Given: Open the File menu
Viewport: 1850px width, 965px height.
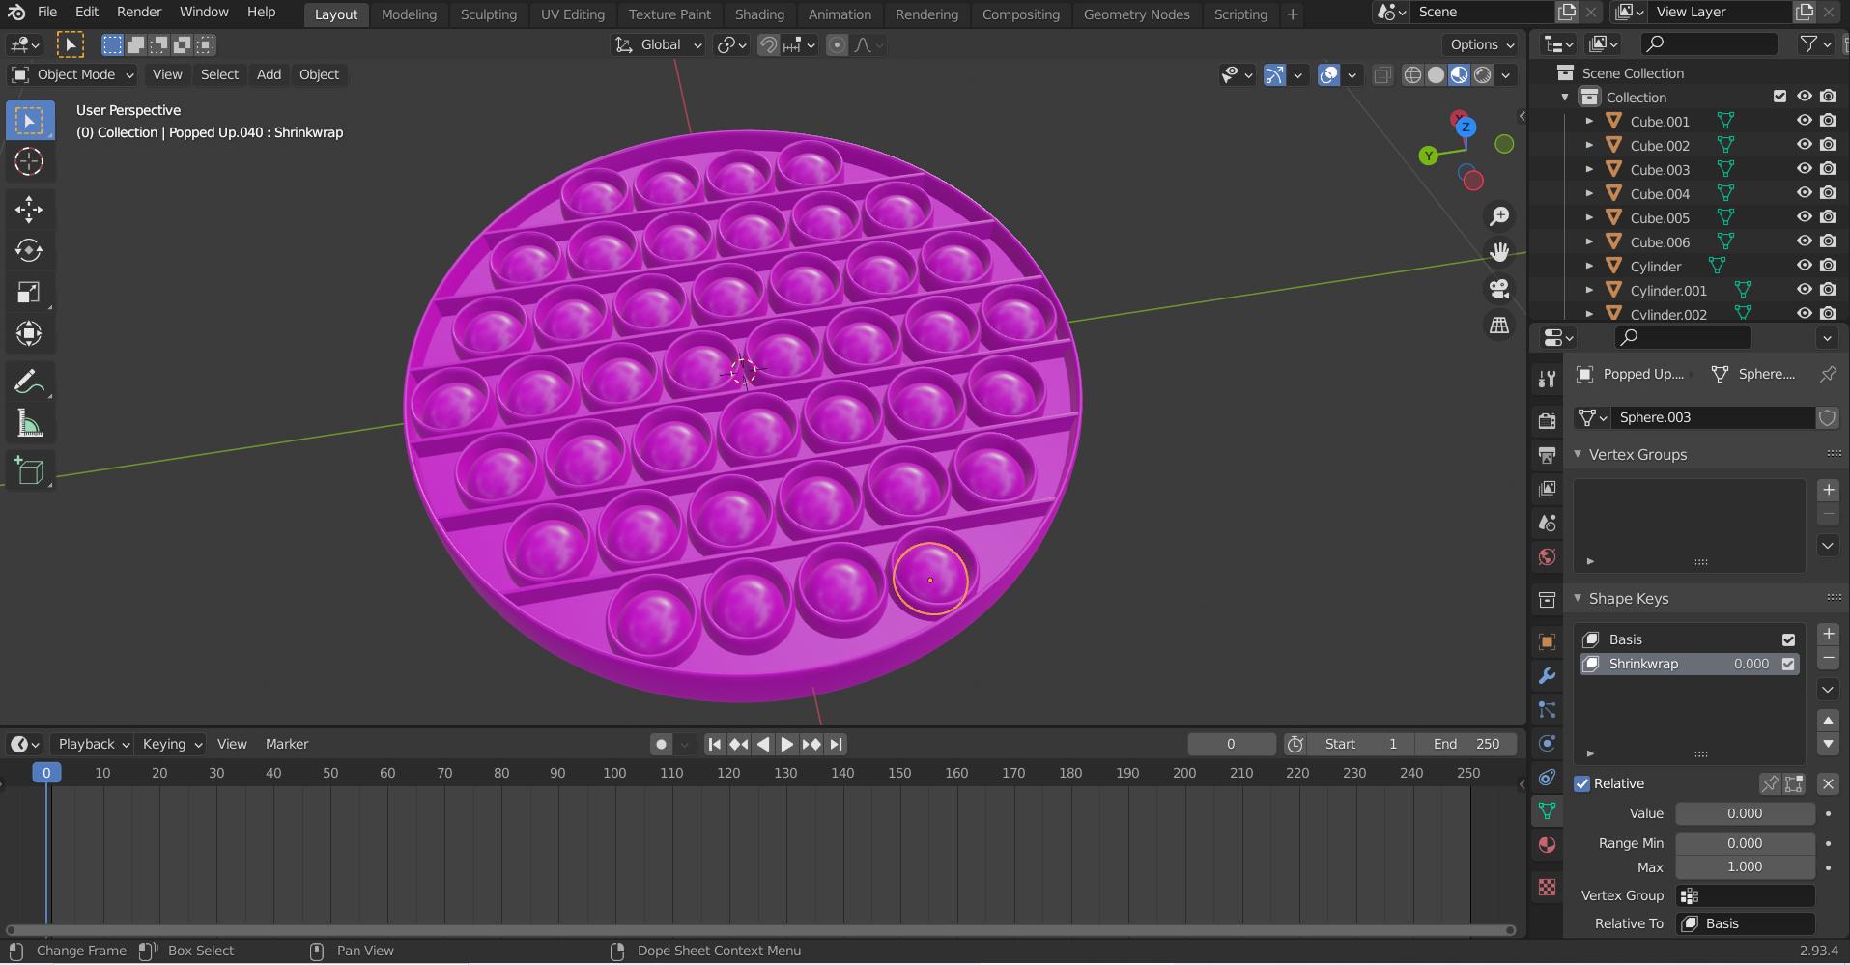Looking at the screenshot, I should [x=46, y=12].
